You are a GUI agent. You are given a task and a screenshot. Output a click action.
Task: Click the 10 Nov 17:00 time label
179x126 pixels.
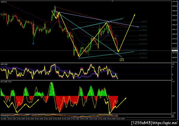[12, 119]
